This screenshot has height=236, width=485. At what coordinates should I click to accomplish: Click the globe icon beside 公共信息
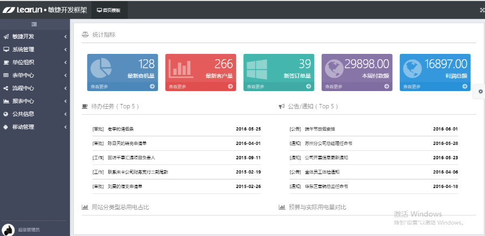tap(5, 114)
